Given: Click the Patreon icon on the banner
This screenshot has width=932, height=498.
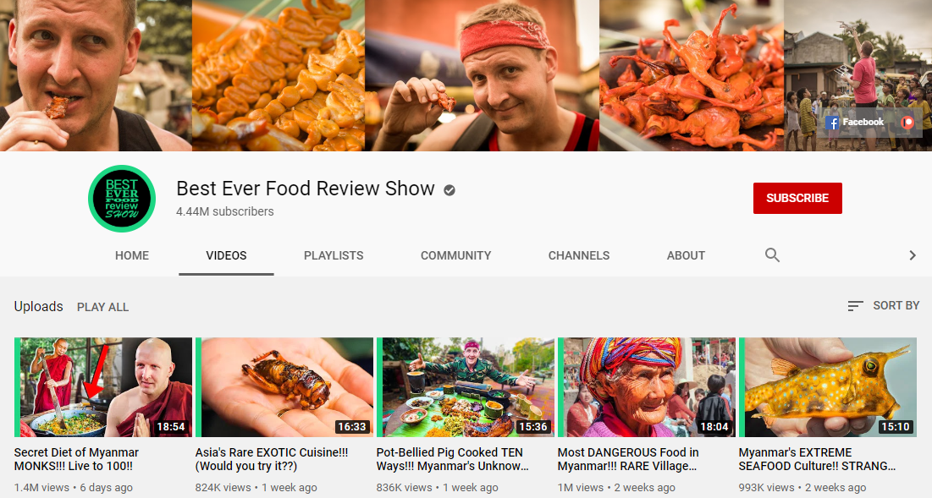Looking at the screenshot, I should [907, 123].
